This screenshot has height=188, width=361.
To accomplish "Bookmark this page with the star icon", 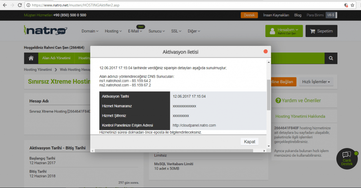I will (x=353, y=5).
